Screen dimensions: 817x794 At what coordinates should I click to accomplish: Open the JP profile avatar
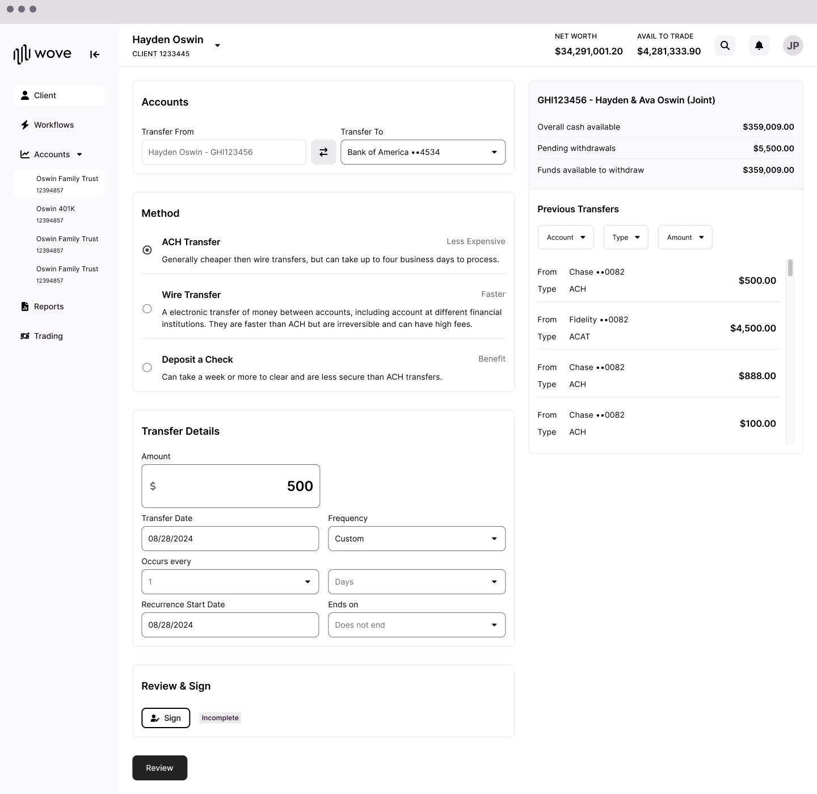793,45
